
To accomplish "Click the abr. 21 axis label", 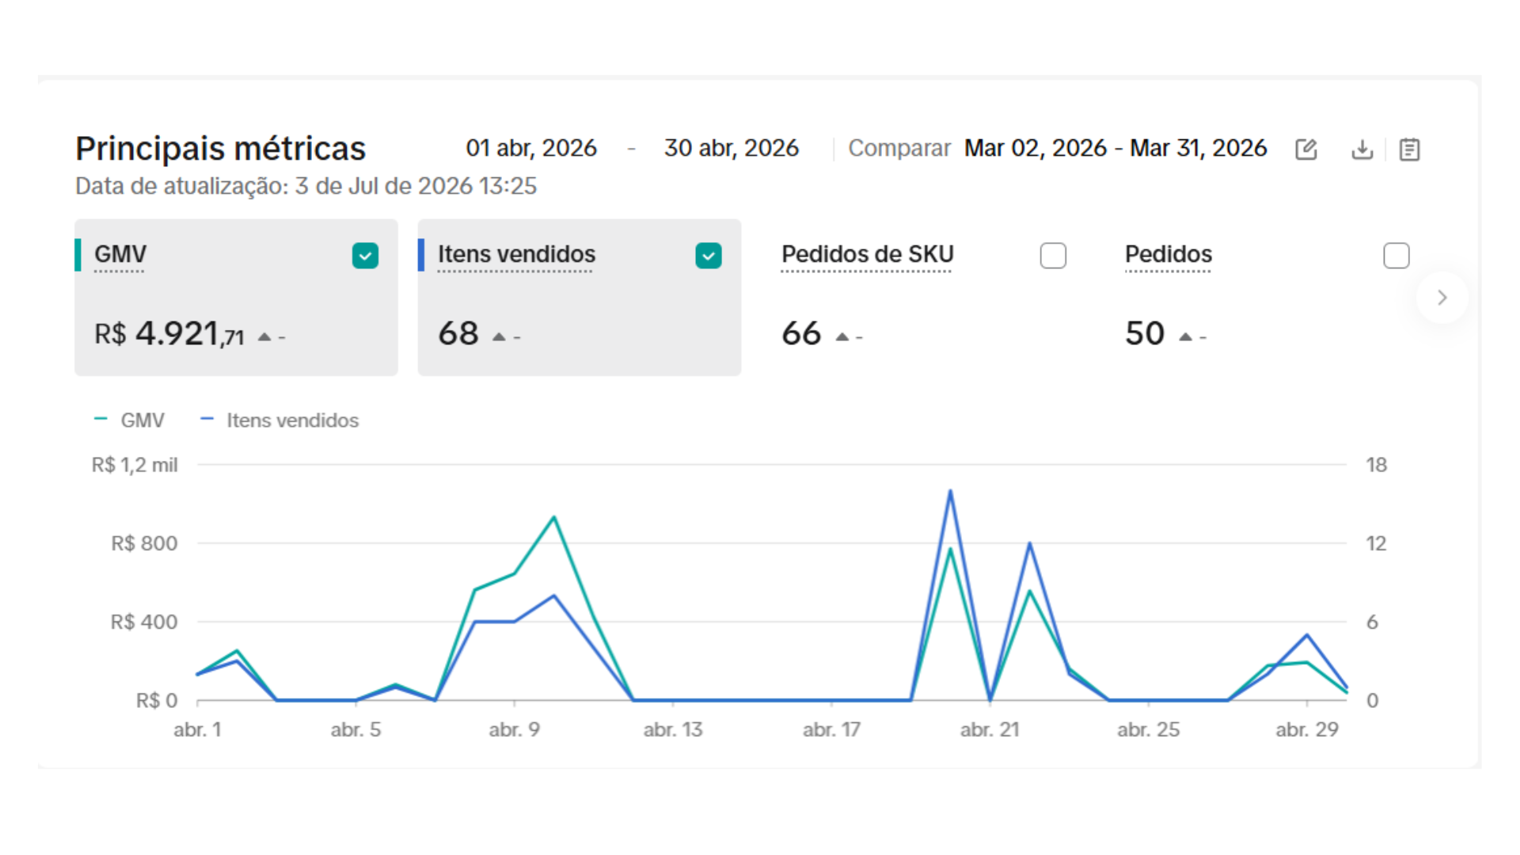I will coord(990,730).
